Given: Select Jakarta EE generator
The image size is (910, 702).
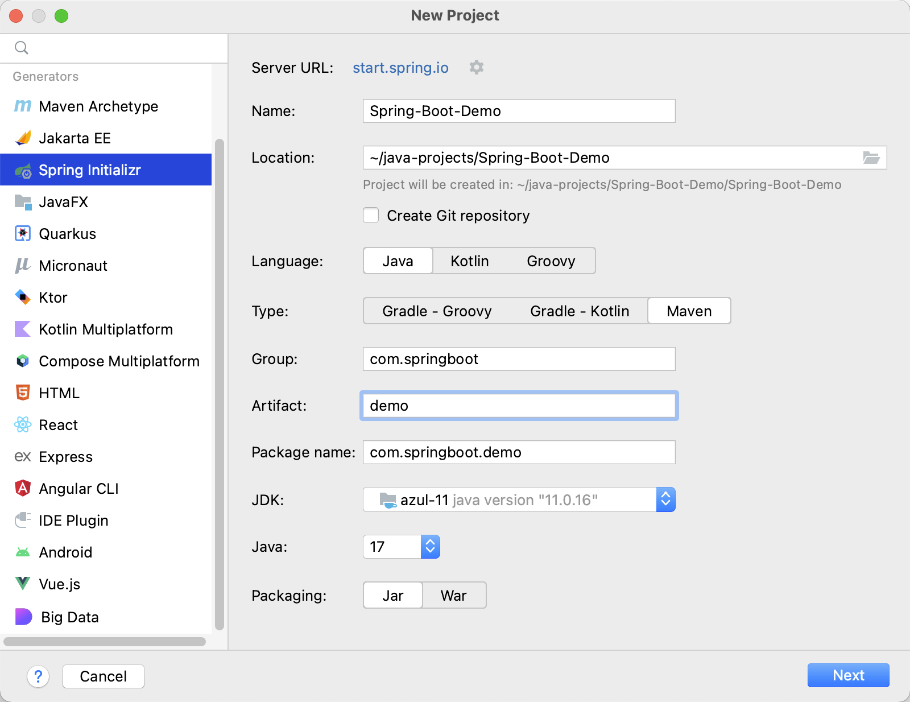Looking at the screenshot, I should click(106, 138).
